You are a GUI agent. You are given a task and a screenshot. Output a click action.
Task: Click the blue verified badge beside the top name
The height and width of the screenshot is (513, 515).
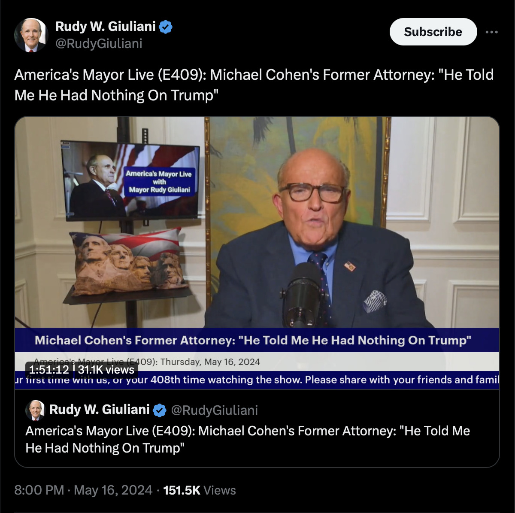coord(166,27)
